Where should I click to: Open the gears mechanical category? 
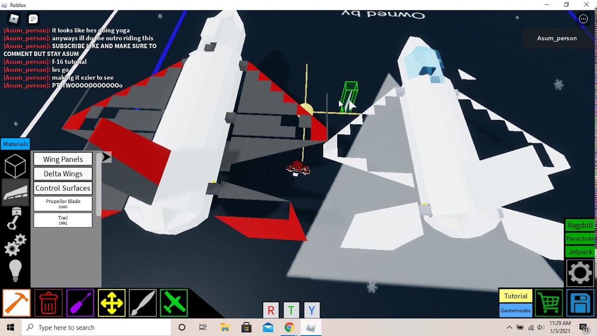click(15, 245)
